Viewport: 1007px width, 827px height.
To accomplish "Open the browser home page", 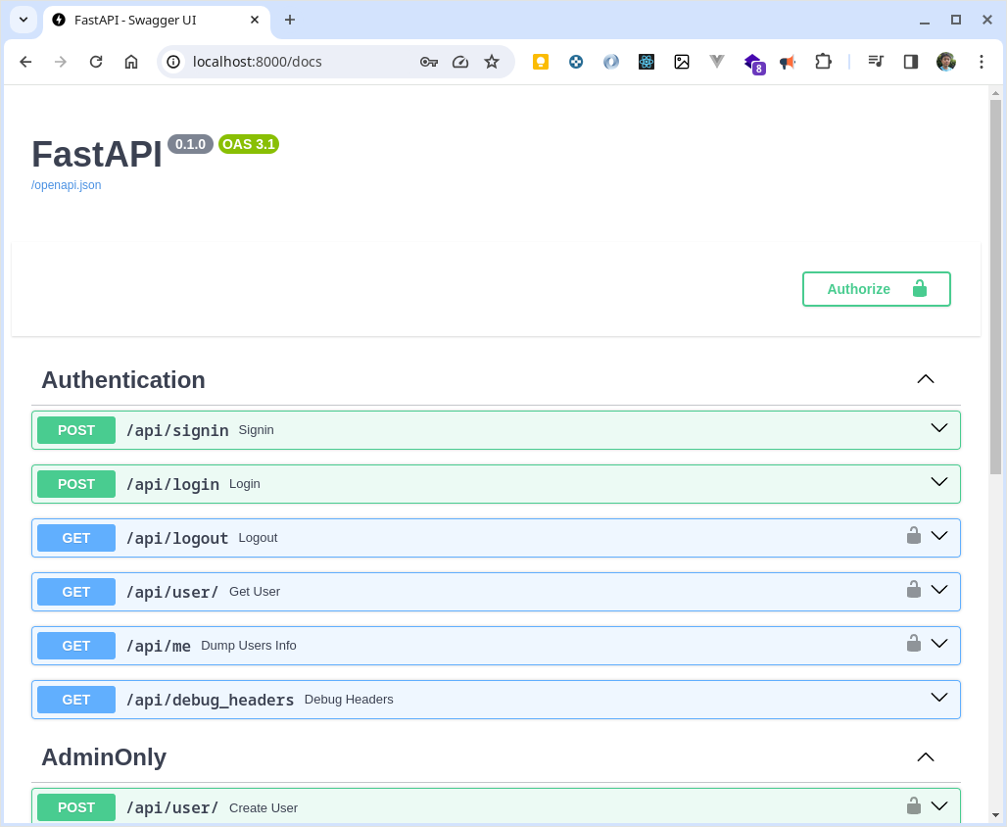I will point(131,62).
